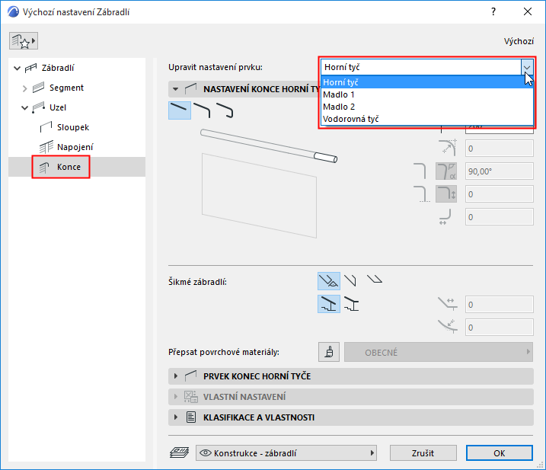The height and width of the screenshot is (470, 546).
Task: Click the railing end preview image
Action: coord(269,184)
